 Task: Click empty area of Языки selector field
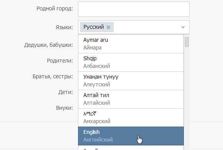pos(146,27)
